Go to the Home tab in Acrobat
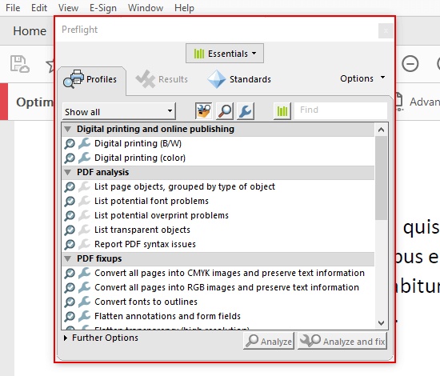The image size is (440, 376). pyautogui.click(x=30, y=31)
